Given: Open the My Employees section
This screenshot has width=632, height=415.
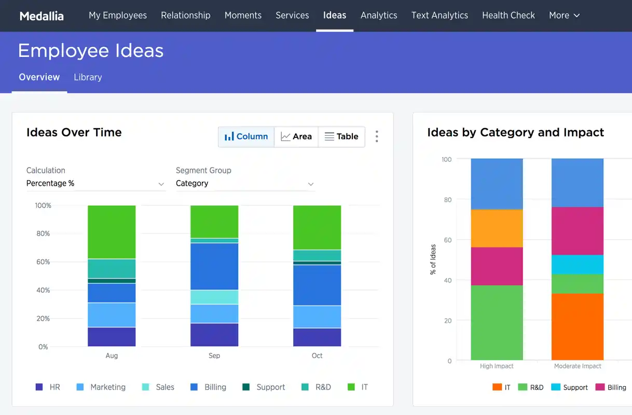Looking at the screenshot, I should [x=118, y=16].
